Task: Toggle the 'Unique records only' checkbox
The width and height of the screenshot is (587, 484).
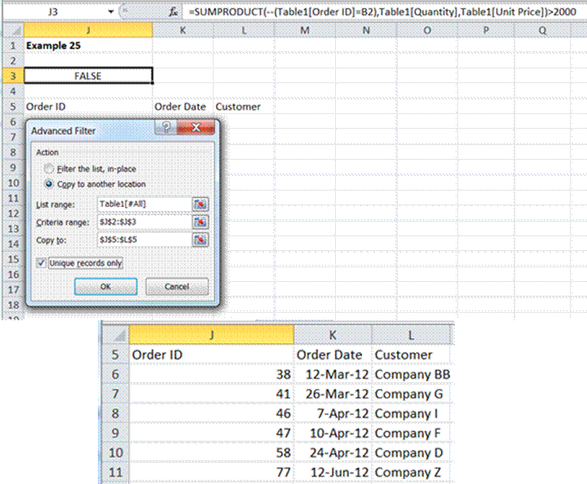Action: 42,263
